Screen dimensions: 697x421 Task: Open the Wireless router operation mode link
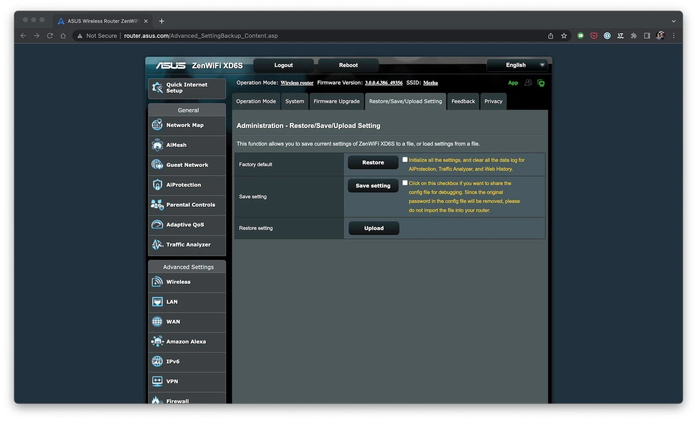pos(297,83)
